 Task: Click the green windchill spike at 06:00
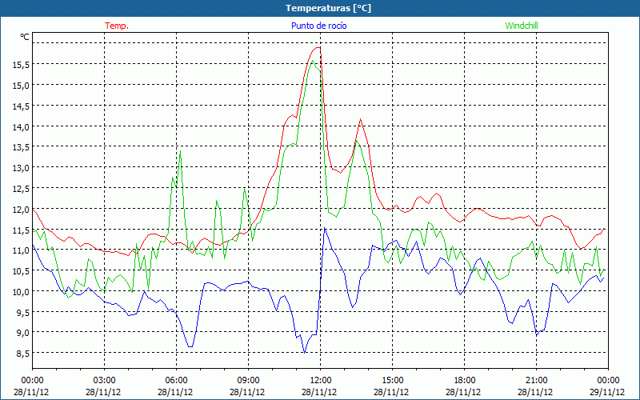[180, 151]
